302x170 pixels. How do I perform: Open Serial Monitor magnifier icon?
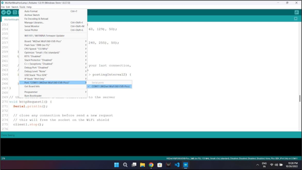(296, 12)
